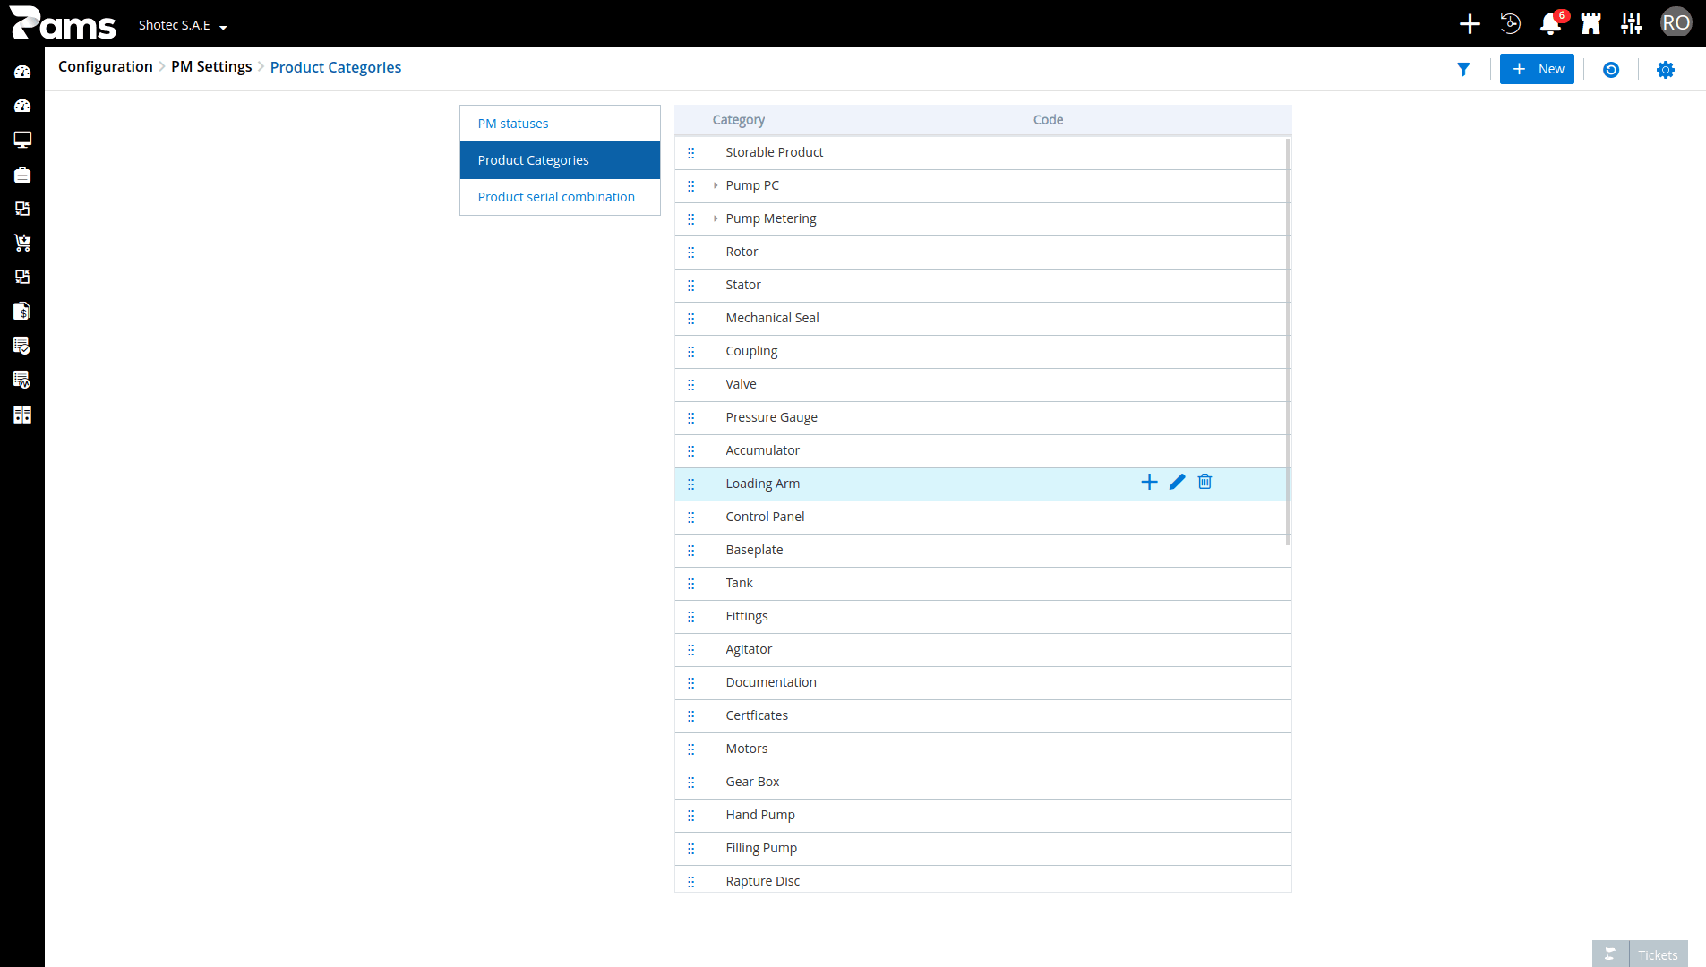Image resolution: width=1706 pixels, height=967 pixels.
Task: Click the drag handle of Valve row
Action: 690,385
